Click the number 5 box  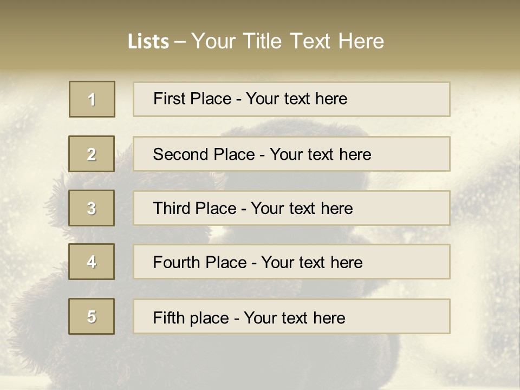tap(92, 316)
